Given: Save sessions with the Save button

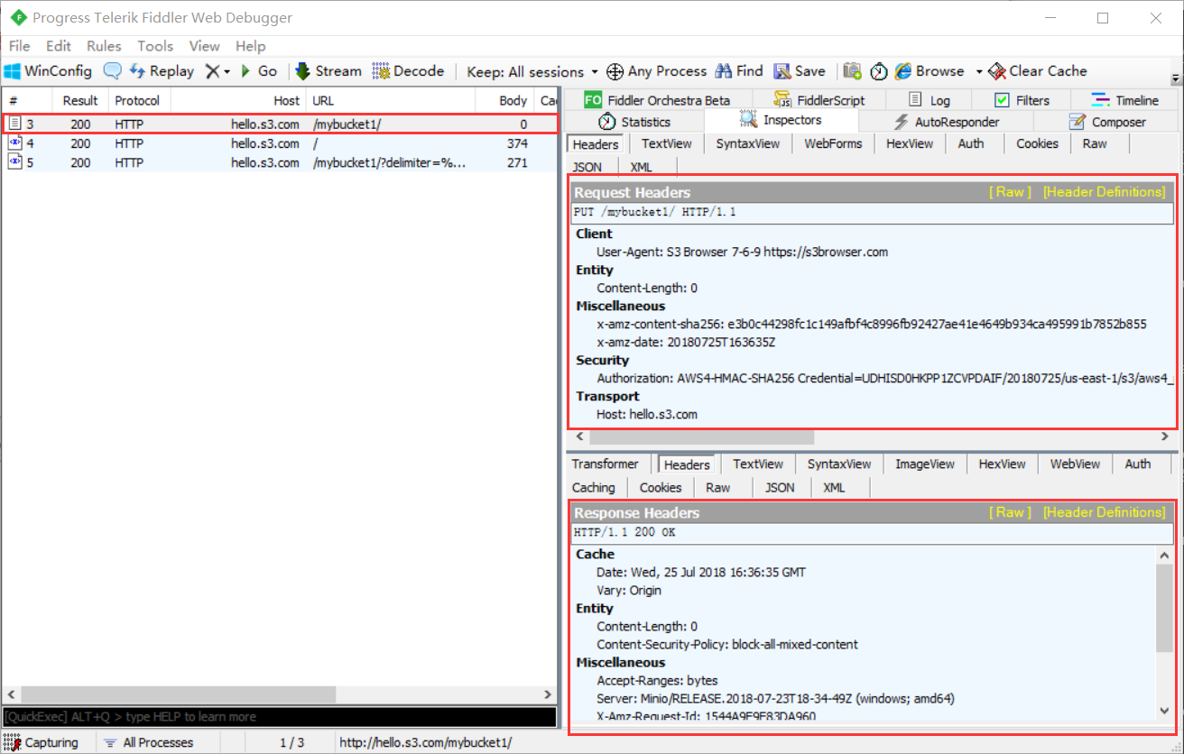Looking at the screenshot, I should coord(800,71).
